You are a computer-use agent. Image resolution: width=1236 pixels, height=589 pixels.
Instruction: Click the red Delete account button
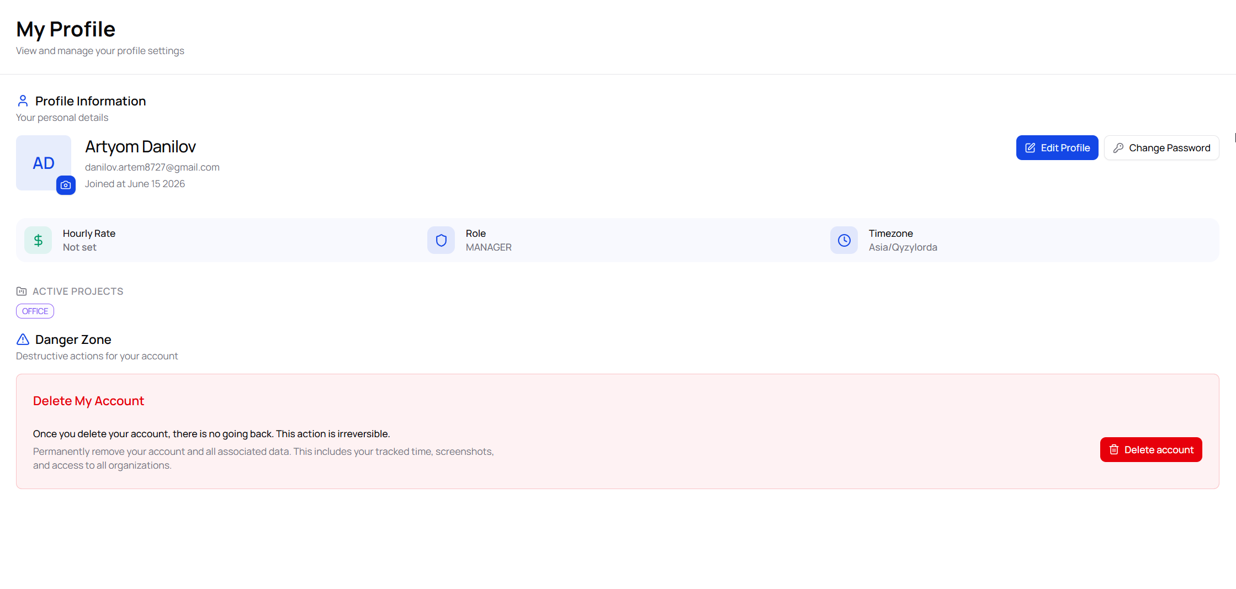point(1151,449)
